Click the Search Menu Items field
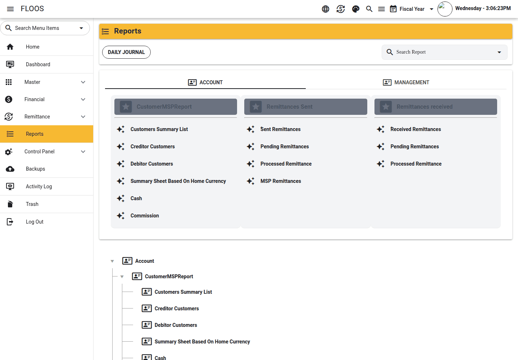Image resolution: width=518 pixels, height=360 pixels. [45, 28]
